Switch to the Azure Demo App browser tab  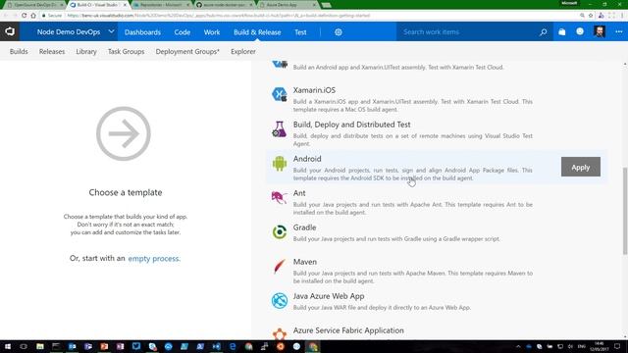[x=287, y=5]
